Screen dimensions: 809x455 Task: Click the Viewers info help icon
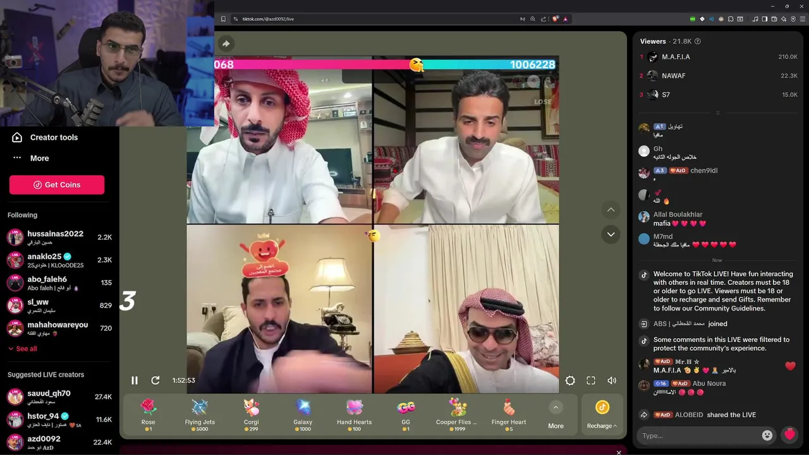coord(698,41)
